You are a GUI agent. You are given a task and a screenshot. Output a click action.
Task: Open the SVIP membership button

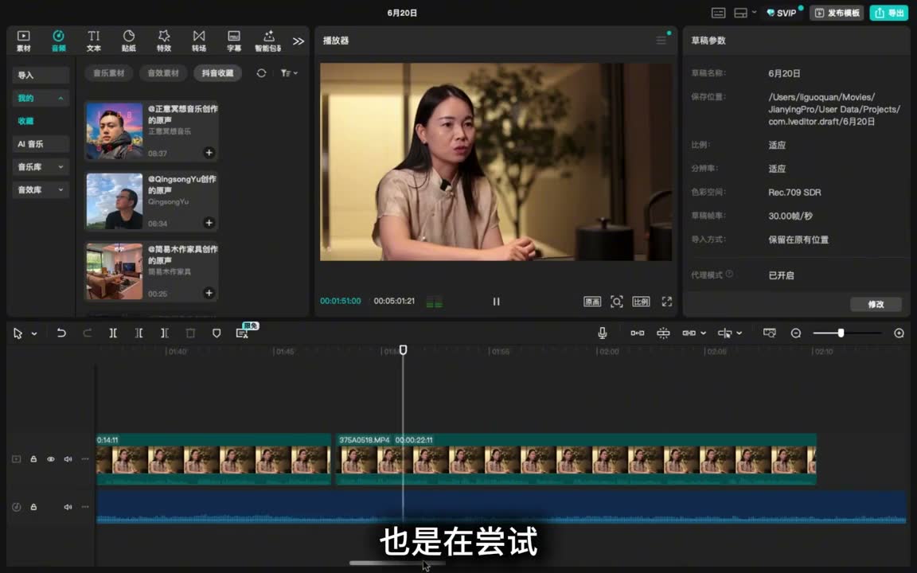tap(782, 13)
